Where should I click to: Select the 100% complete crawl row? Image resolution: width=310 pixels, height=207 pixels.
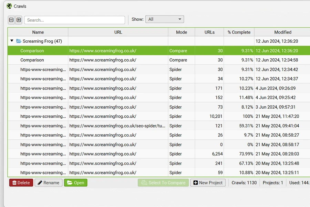tap(159, 116)
